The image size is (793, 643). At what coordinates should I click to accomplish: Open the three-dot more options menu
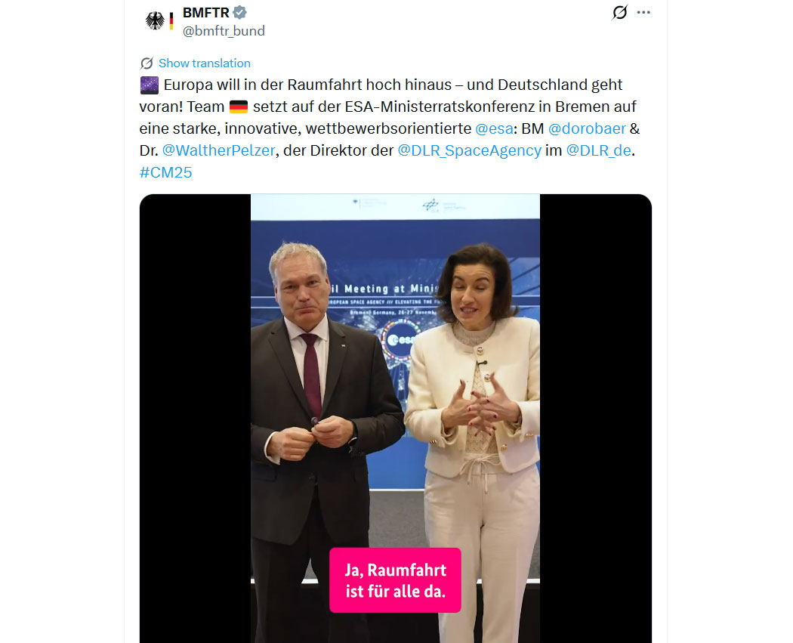pos(643,12)
